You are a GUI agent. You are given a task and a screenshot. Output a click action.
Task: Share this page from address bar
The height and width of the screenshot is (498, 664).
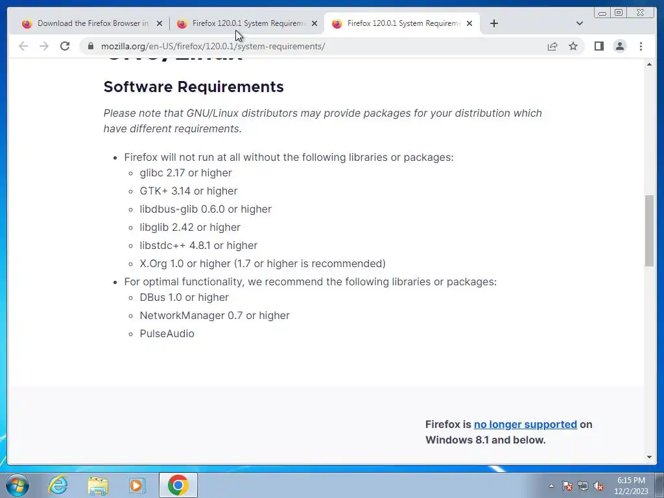(x=552, y=46)
